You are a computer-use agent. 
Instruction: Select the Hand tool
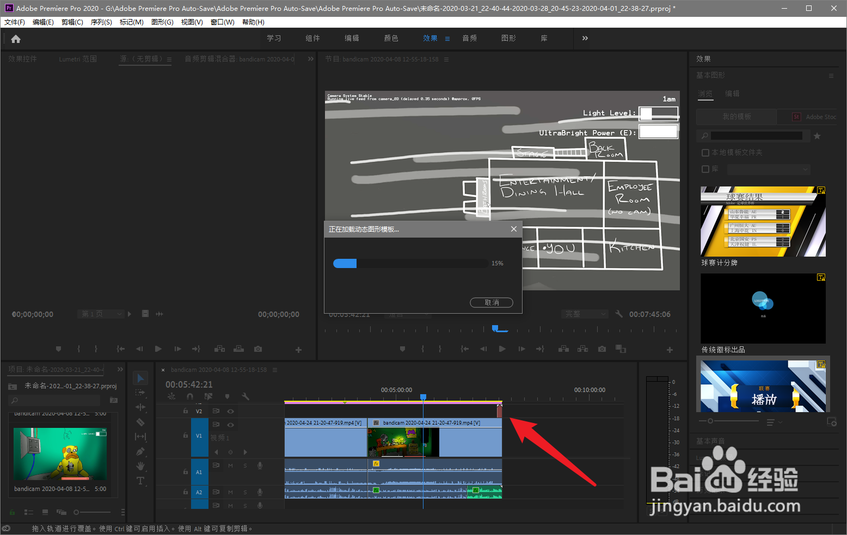click(140, 466)
